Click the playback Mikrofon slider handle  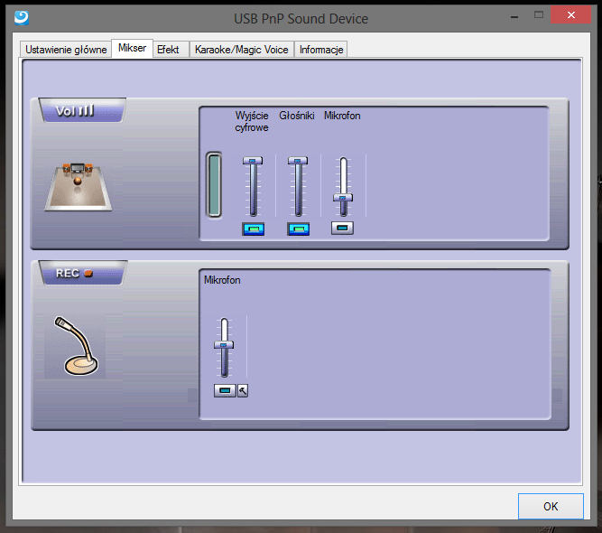coord(343,198)
